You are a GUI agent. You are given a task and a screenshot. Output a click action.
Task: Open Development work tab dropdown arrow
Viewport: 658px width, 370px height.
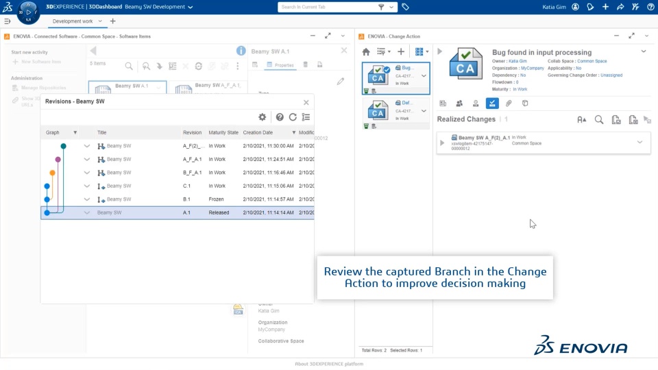point(100,21)
